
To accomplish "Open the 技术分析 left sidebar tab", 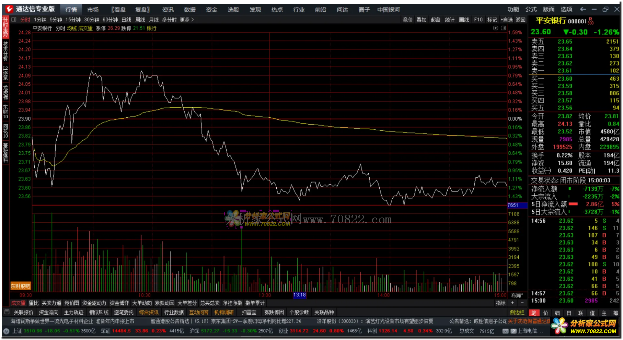I will coord(5,51).
